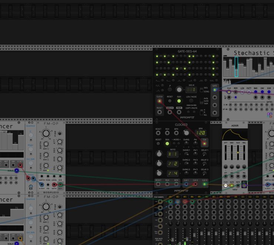Viewport: 274px width, 245px height.
Task: Click the SWING knob on Clocked master row
Action: 187,144
